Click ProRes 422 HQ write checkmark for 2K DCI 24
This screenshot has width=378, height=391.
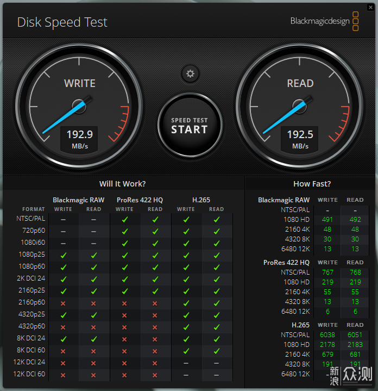(125, 280)
